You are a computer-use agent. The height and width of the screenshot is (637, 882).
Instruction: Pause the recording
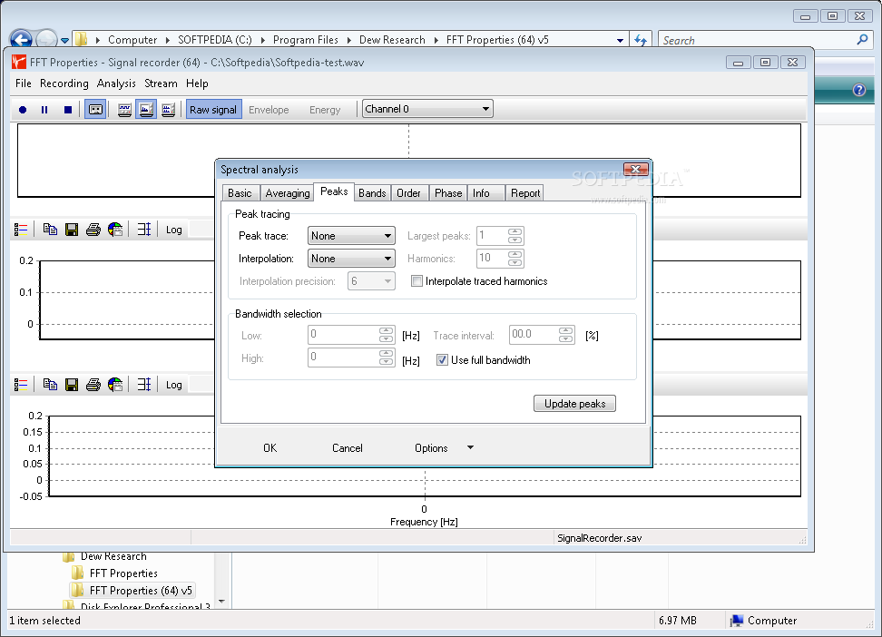tap(44, 110)
